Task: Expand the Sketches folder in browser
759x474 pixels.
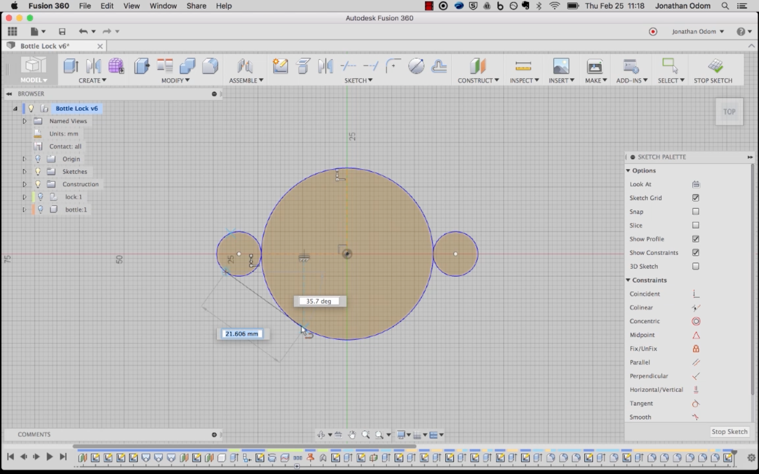Action: click(x=24, y=171)
